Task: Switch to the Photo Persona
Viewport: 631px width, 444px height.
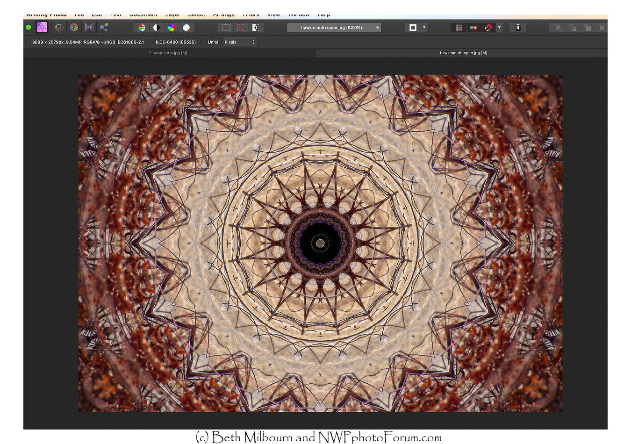Action: pyautogui.click(x=42, y=28)
